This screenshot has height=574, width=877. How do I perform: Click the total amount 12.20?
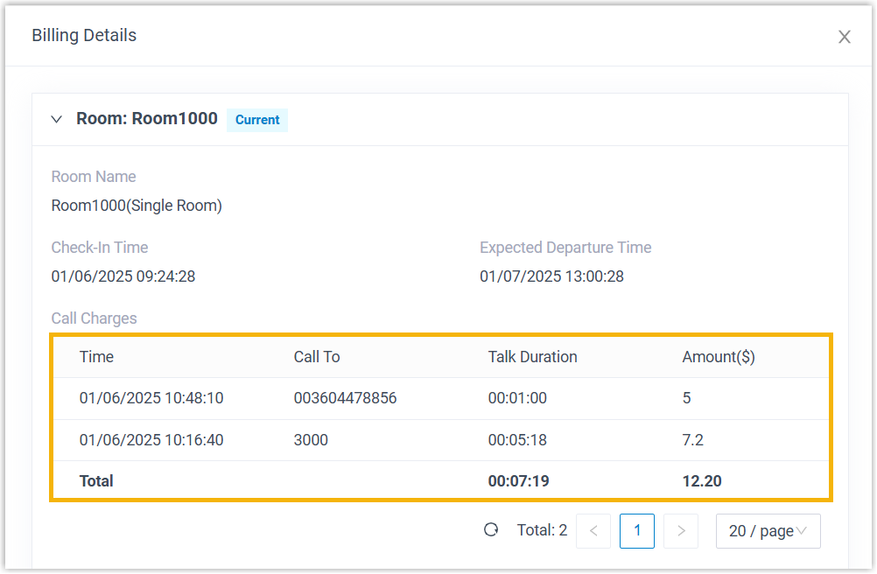[702, 481]
